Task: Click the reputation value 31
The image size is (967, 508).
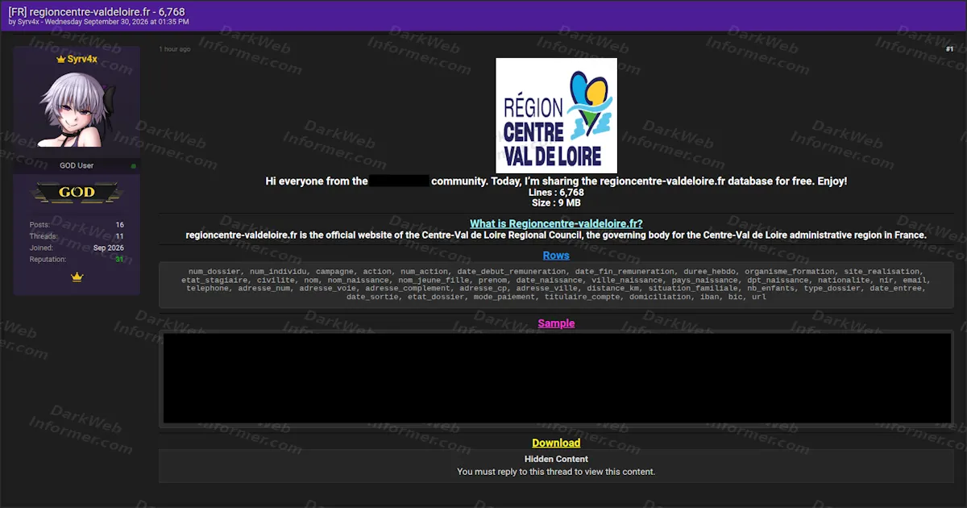Action: (x=119, y=260)
